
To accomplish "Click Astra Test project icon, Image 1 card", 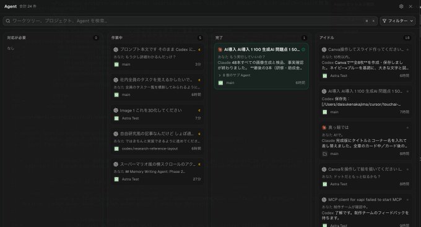I will click(x=116, y=118).
